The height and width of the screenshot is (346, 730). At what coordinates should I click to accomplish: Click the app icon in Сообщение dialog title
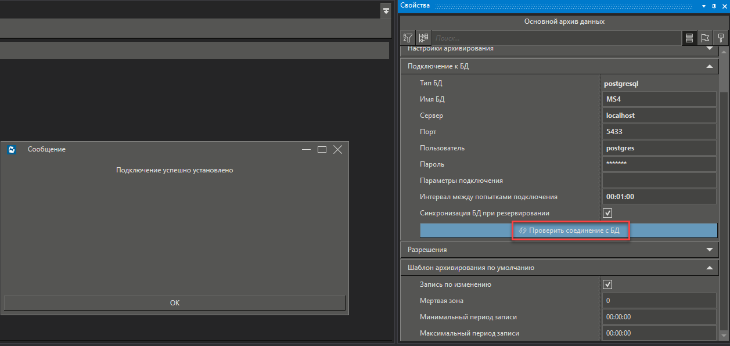[x=11, y=149]
